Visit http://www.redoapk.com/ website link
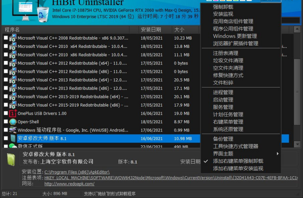This screenshot has width=303, height=198. 70,184
